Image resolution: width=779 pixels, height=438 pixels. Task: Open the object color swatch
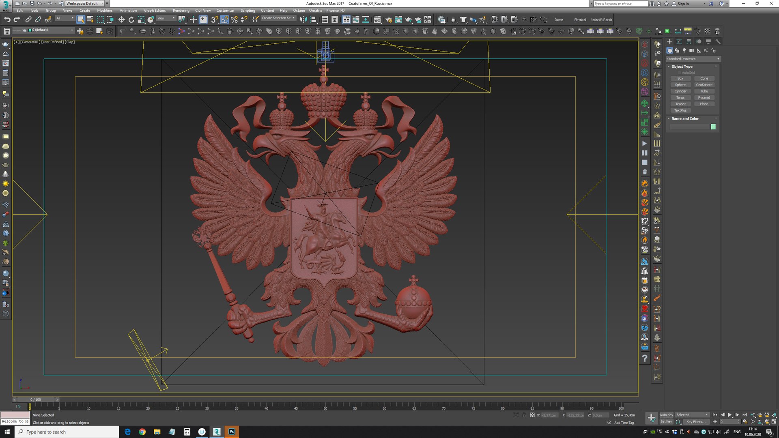[x=713, y=127]
